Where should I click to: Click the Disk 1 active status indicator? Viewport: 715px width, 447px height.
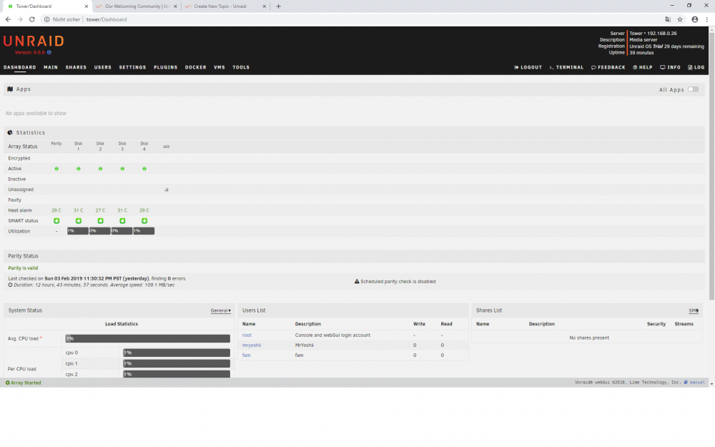point(79,169)
